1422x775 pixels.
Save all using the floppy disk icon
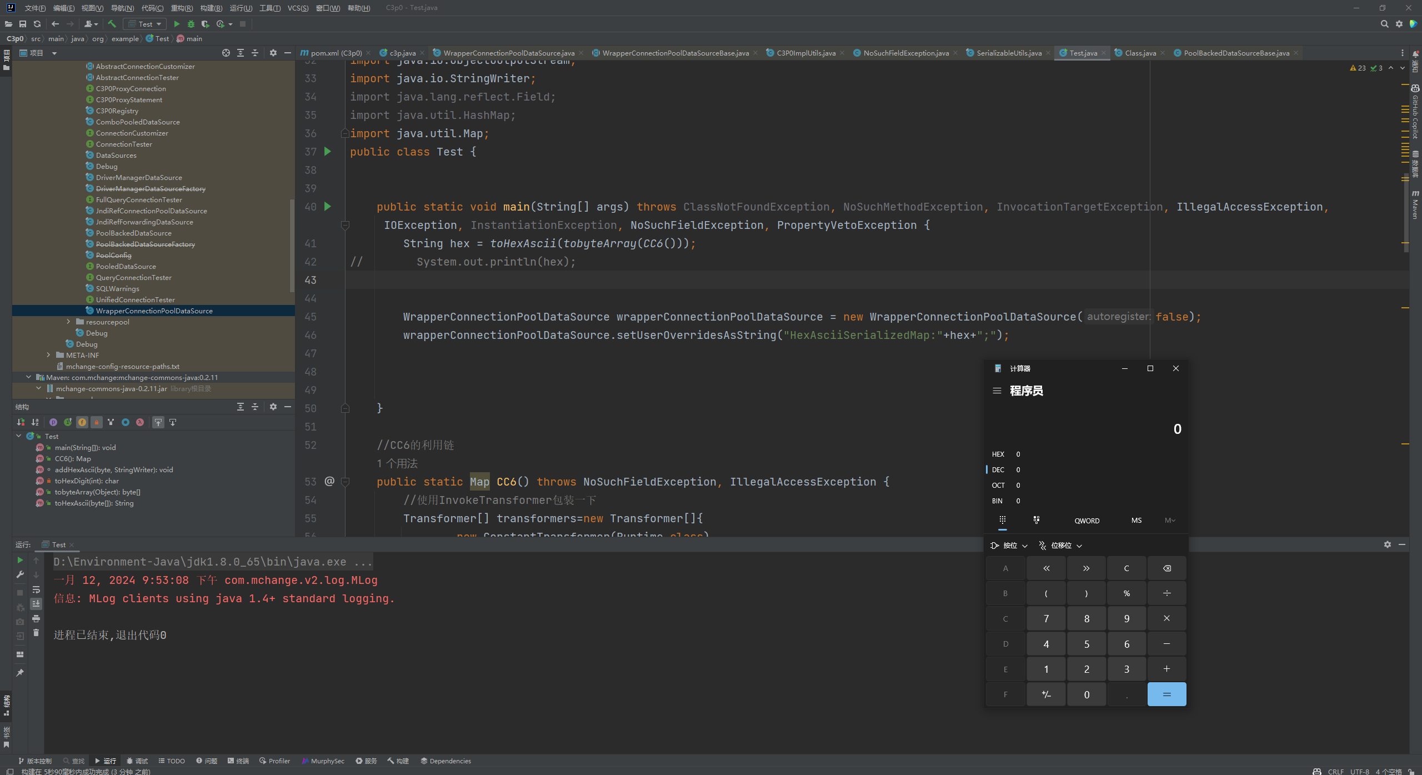pos(23,24)
